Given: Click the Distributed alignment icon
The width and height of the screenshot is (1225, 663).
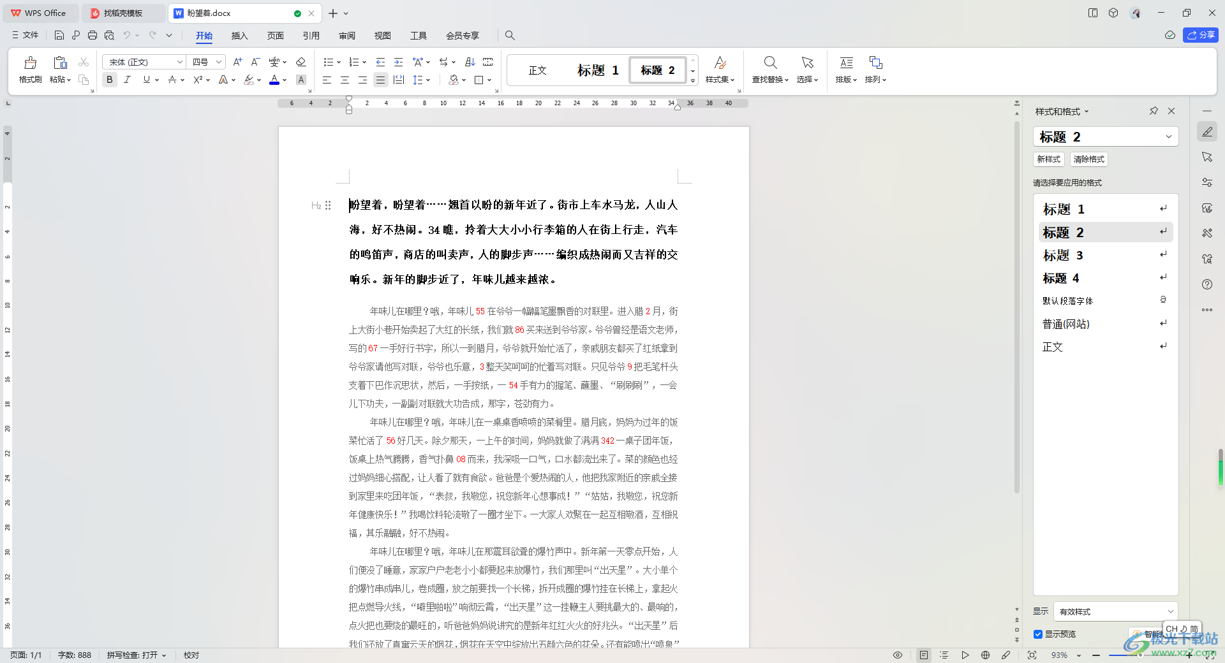Looking at the screenshot, I should 399,80.
